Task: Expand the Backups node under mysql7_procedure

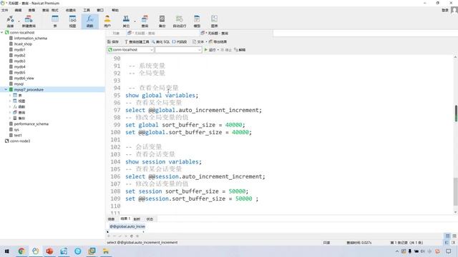Action: 10,118
